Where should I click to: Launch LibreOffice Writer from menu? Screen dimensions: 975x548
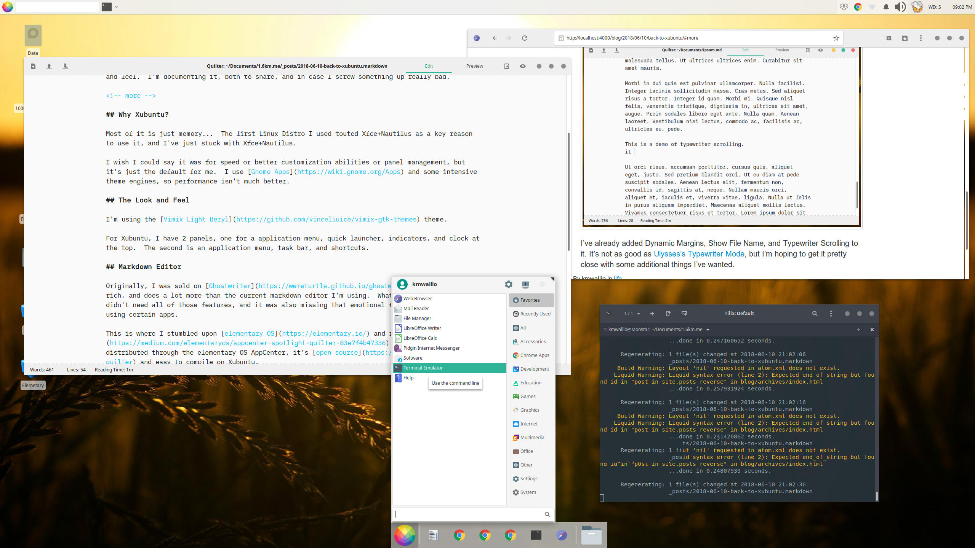449,328
